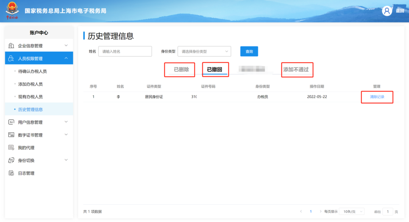Click the previous page arrow

(x=301, y=211)
